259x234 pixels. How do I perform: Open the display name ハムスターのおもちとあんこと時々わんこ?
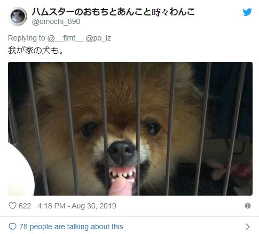tap(113, 12)
